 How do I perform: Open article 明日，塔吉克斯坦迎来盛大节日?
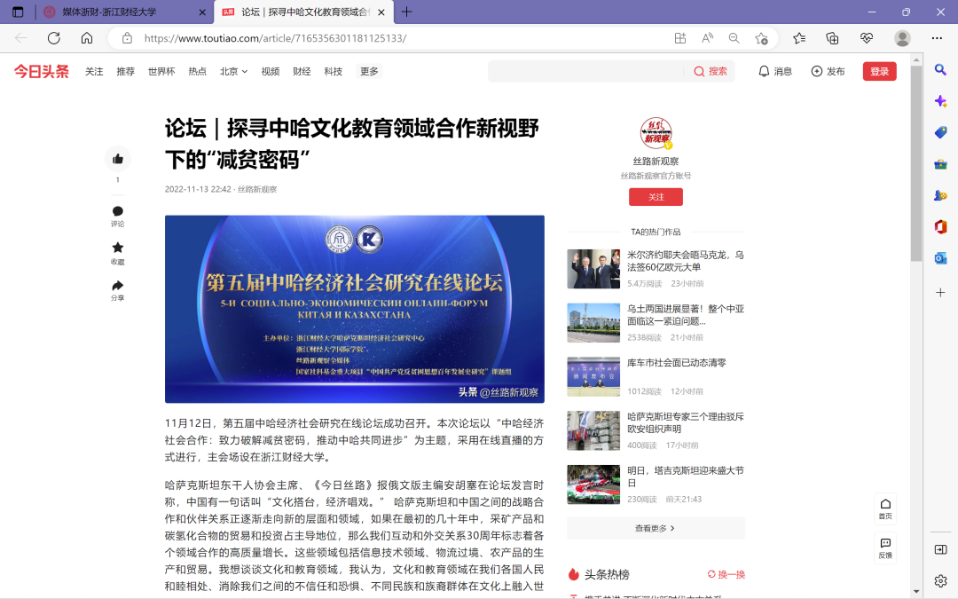(686, 477)
